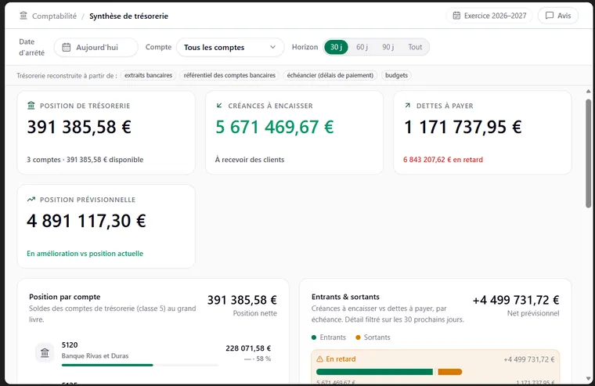
Task: Click the scroll up arrow of the scrollbar
Action: pos(588,91)
